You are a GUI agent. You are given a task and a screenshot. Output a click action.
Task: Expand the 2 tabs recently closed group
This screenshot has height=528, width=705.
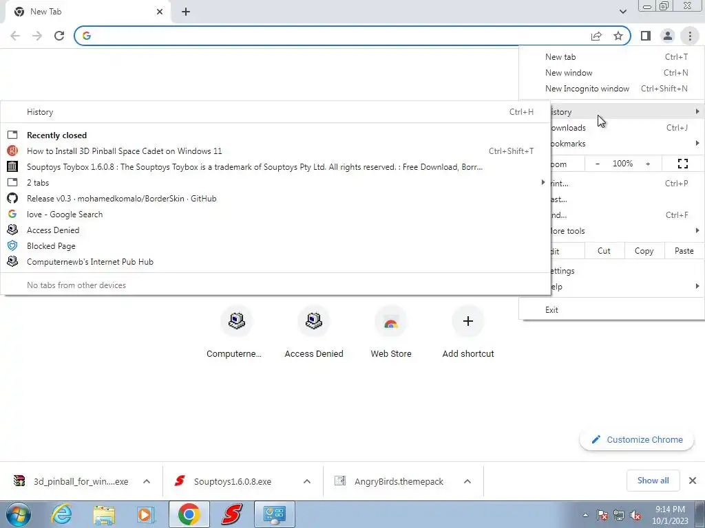(x=275, y=183)
